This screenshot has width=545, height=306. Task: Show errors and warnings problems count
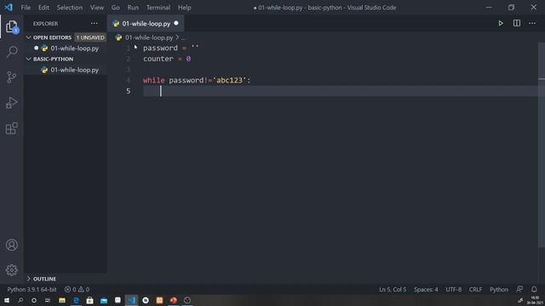pos(77,289)
